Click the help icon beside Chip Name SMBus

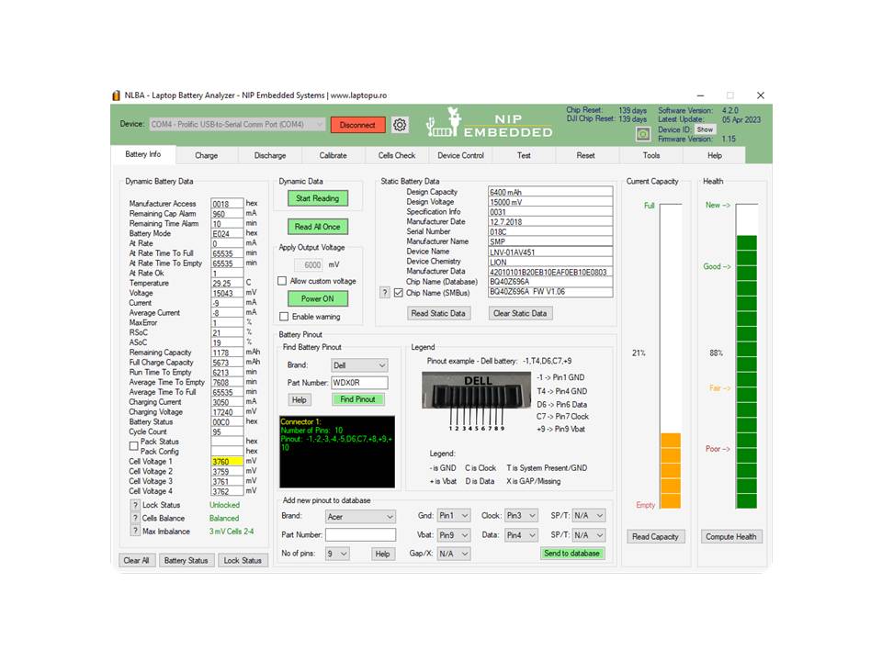coord(385,294)
